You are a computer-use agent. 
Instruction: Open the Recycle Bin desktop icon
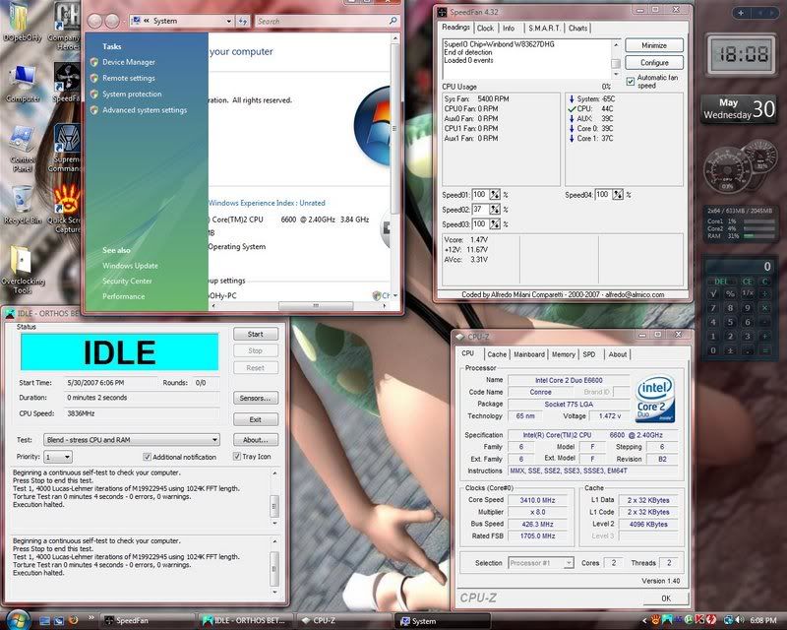22,205
